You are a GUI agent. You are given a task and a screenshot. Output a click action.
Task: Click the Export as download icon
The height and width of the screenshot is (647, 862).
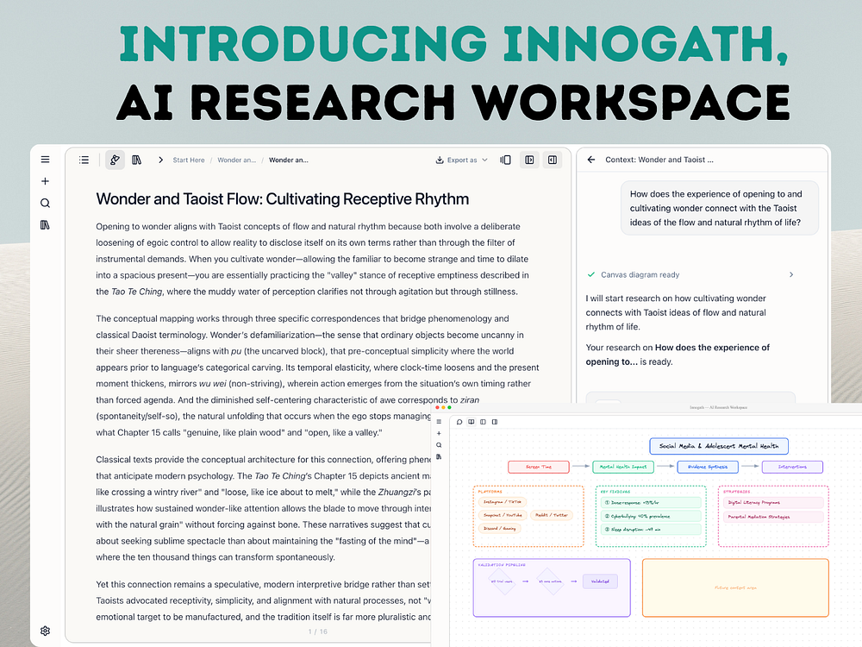coord(440,160)
